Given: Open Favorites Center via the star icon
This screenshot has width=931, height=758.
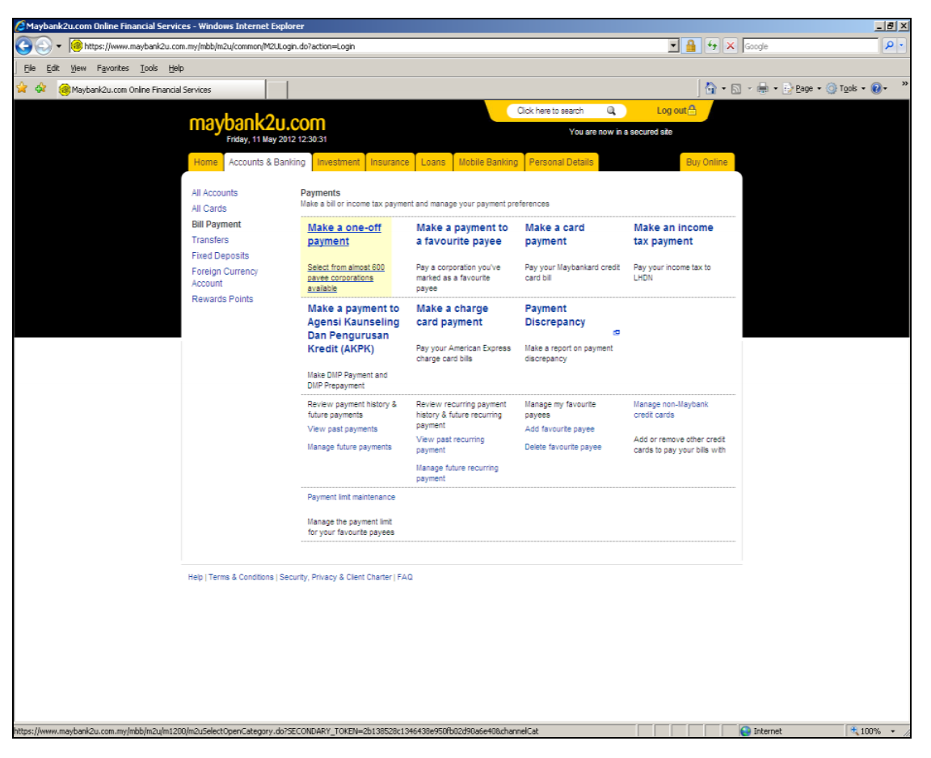Looking at the screenshot, I should [x=22, y=89].
